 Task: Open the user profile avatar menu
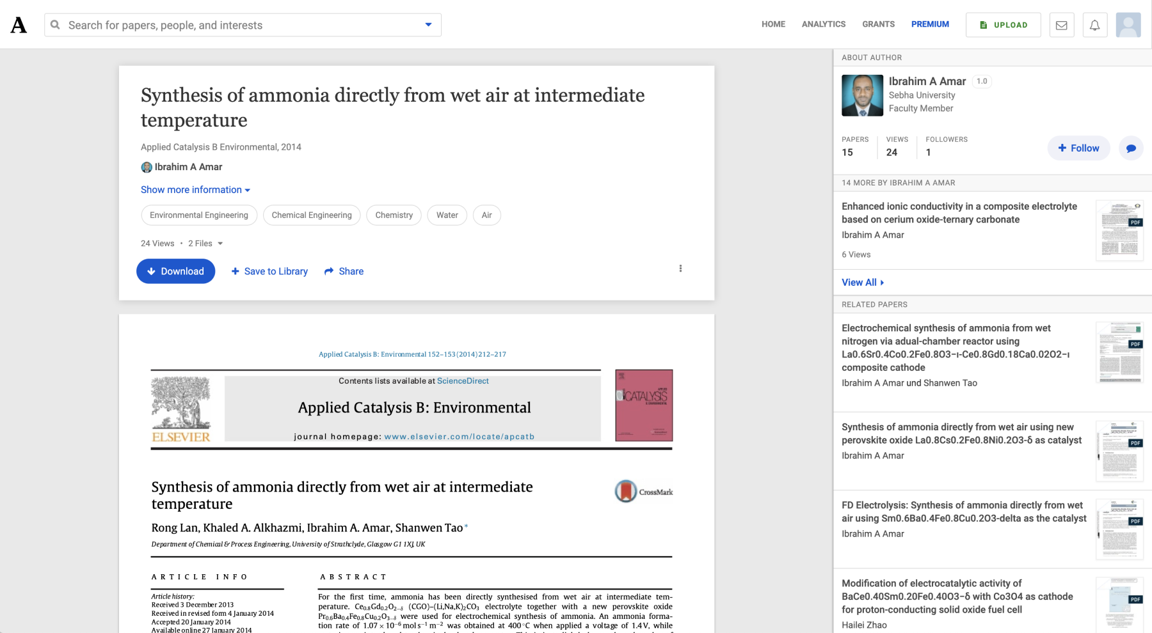tap(1128, 25)
